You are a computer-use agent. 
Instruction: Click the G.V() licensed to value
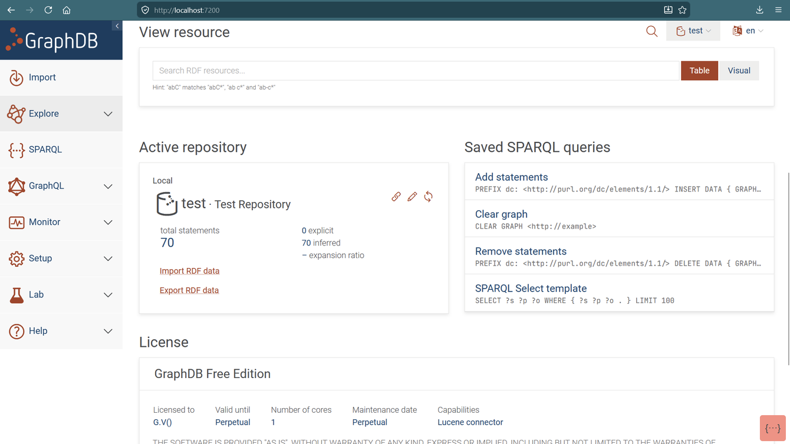tap(163, 422)
